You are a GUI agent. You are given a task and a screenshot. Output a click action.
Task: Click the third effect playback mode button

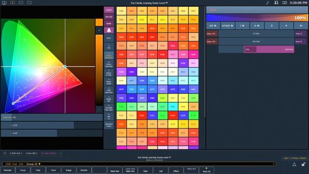tap(242, 26)
